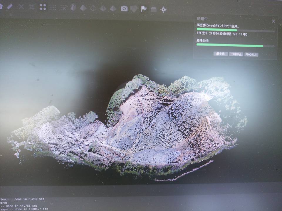Screen dimensions: 282x211
Task: Click the point cloud model in viewport
Action: [x=147, y=126]
